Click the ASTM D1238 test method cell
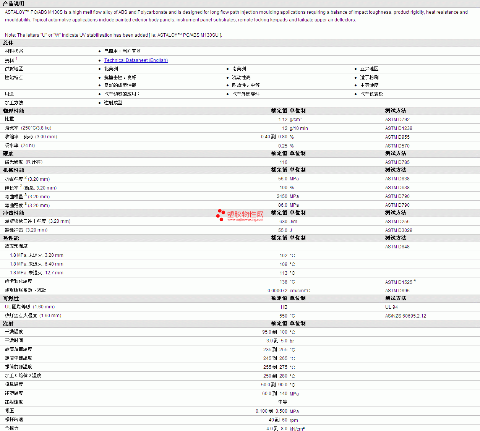The height and width of the screenshot is (431, 480). click(x=399, y=128)
